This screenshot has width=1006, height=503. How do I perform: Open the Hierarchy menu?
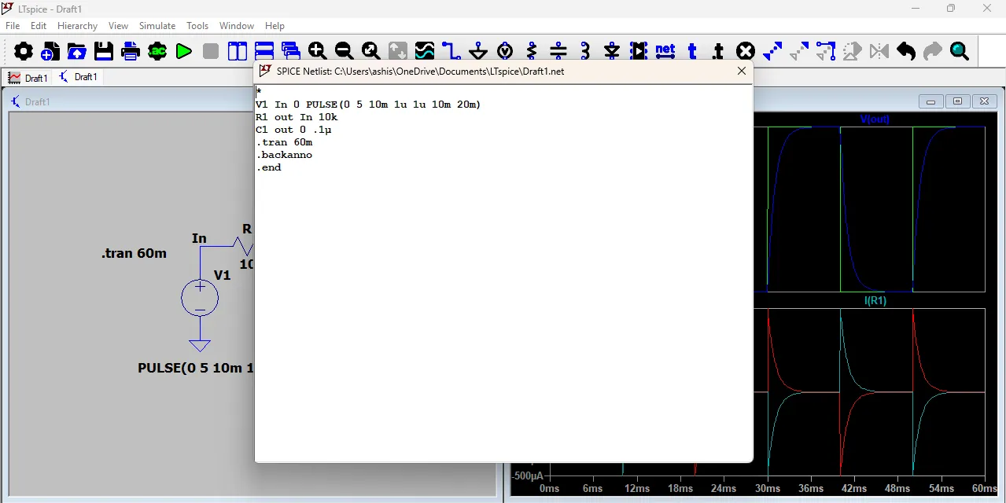pos(77,26)
